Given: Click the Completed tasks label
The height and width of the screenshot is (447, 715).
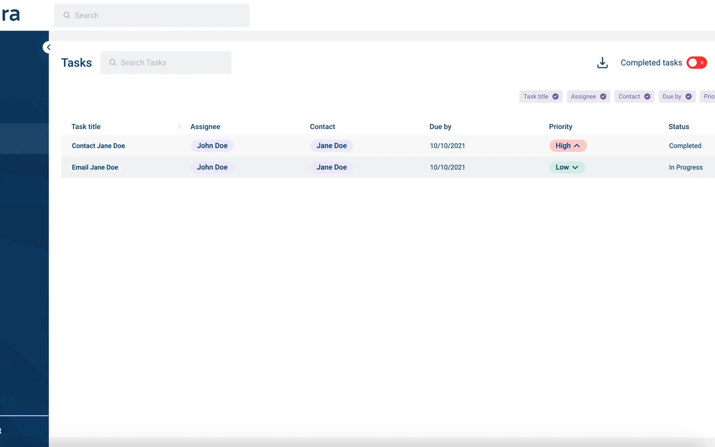Looking at the screenshot, I should tap(651, 63).
